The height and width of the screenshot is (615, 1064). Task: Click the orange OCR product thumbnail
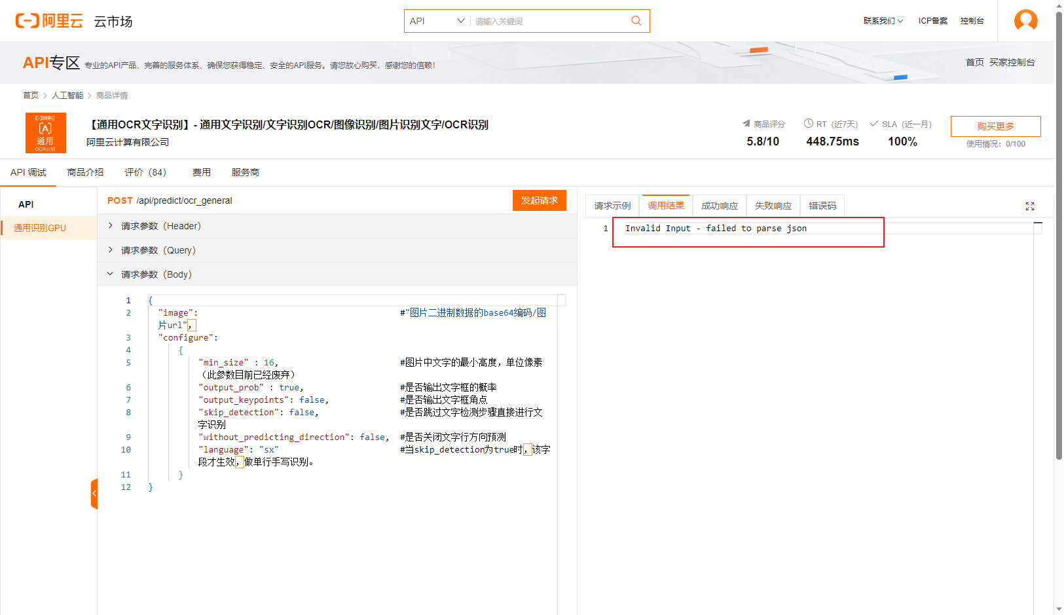click(46, 133)
